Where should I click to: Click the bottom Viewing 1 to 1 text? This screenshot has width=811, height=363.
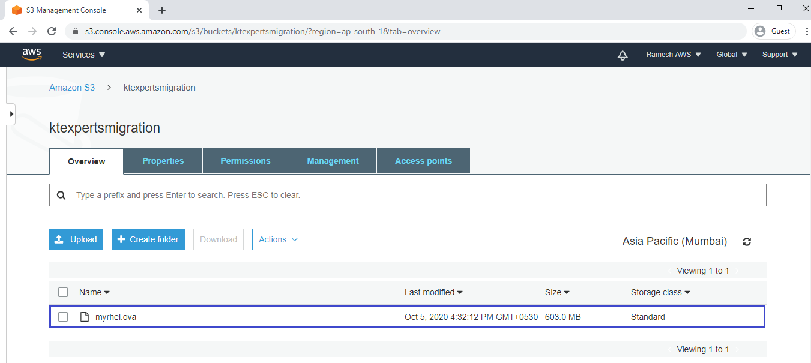pyautogui.click(x=703, y=349)
